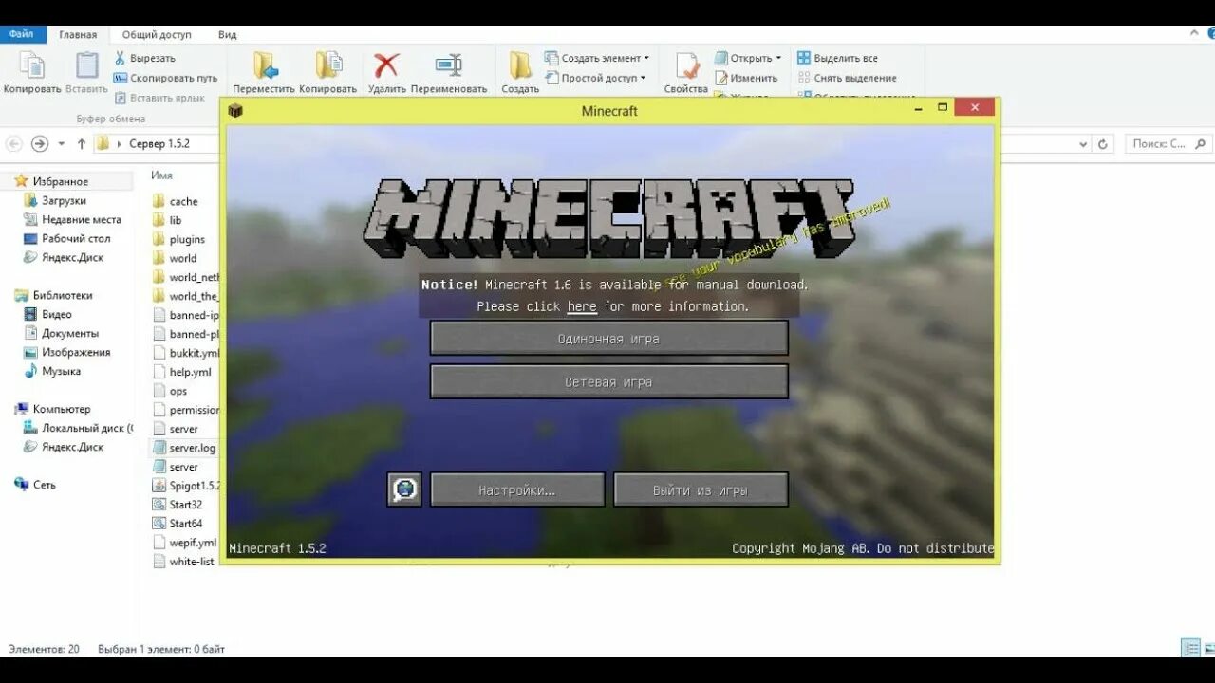This screenshot has width=1215, height=683.
Task: Click the Minecraft language globe icon
Action: click(x=404, y=489)
